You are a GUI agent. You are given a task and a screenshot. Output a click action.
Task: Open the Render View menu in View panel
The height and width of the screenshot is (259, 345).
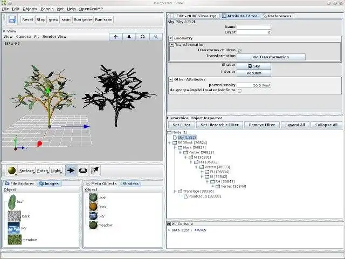(54, 37)
